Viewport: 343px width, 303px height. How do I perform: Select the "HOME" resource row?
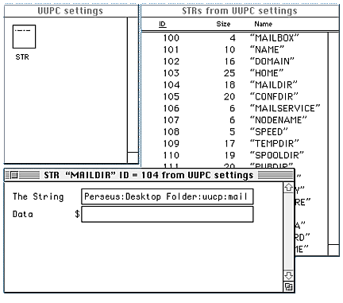click(x=235, y=73)
